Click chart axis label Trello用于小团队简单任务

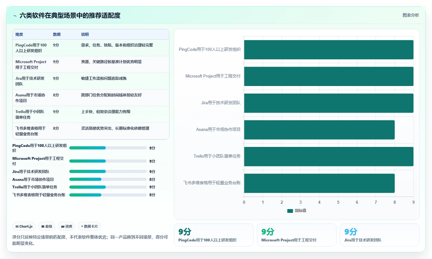217,156
